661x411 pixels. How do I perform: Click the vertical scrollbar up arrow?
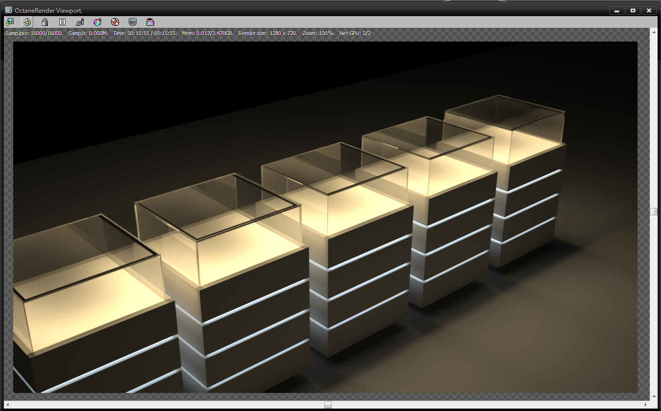654,32
